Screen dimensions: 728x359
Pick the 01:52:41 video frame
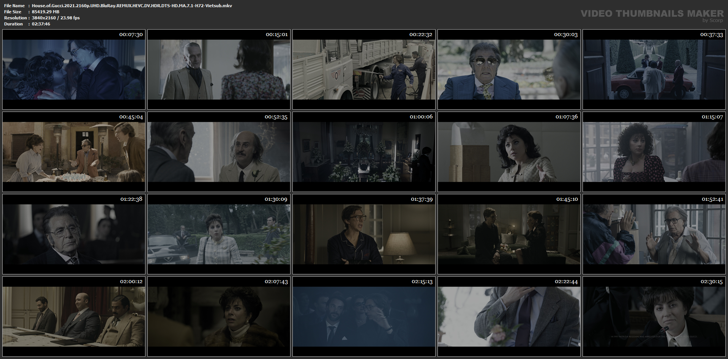click(654, 234)
